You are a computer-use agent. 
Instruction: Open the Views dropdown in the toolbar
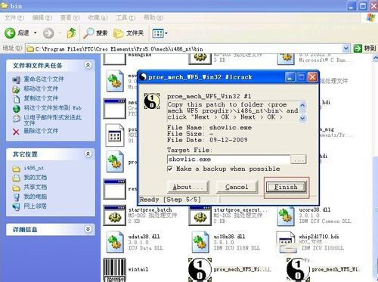[x=160, y=33]
